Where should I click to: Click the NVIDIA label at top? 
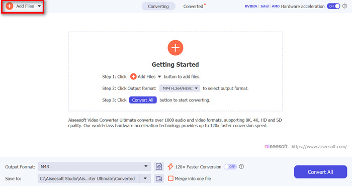click(251, 6)
